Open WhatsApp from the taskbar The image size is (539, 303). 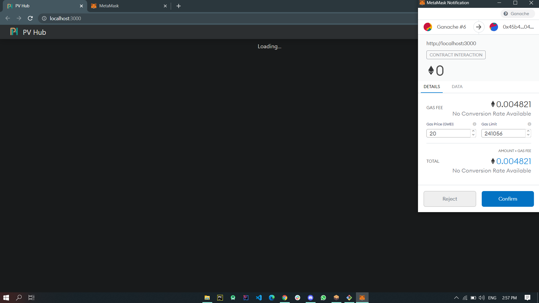point(323,297)
